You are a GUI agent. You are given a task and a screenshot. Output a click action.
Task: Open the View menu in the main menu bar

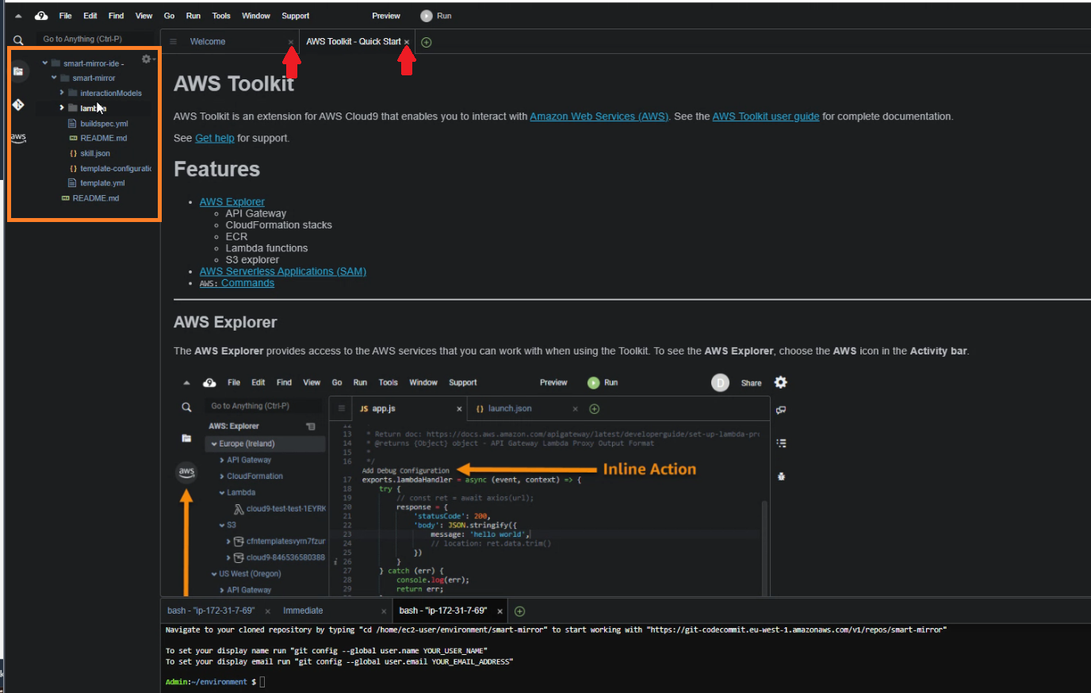[144, 16]
